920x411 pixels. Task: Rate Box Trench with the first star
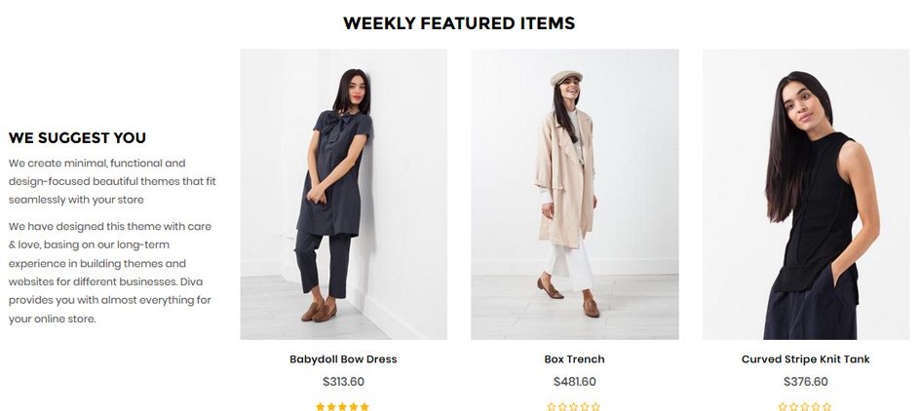(552, 406)
